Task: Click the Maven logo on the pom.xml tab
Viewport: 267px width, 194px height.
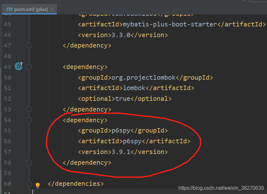Action: click(x=9, y=9)
